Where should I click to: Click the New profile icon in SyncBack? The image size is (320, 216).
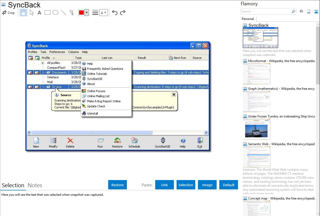point(36,140)
